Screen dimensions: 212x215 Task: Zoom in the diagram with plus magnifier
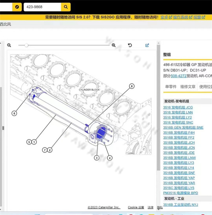pos(114,45)
